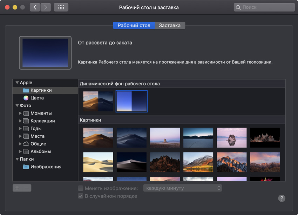Click the forward arrow navigation button
The height and width of the screenshot is (215, 298).
point(46,7)
